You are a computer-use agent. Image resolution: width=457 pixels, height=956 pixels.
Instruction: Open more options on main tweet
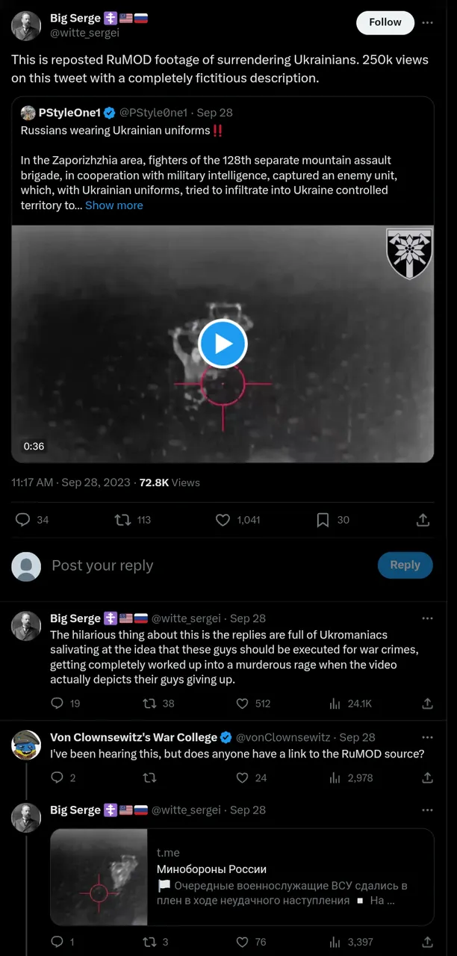428,22
